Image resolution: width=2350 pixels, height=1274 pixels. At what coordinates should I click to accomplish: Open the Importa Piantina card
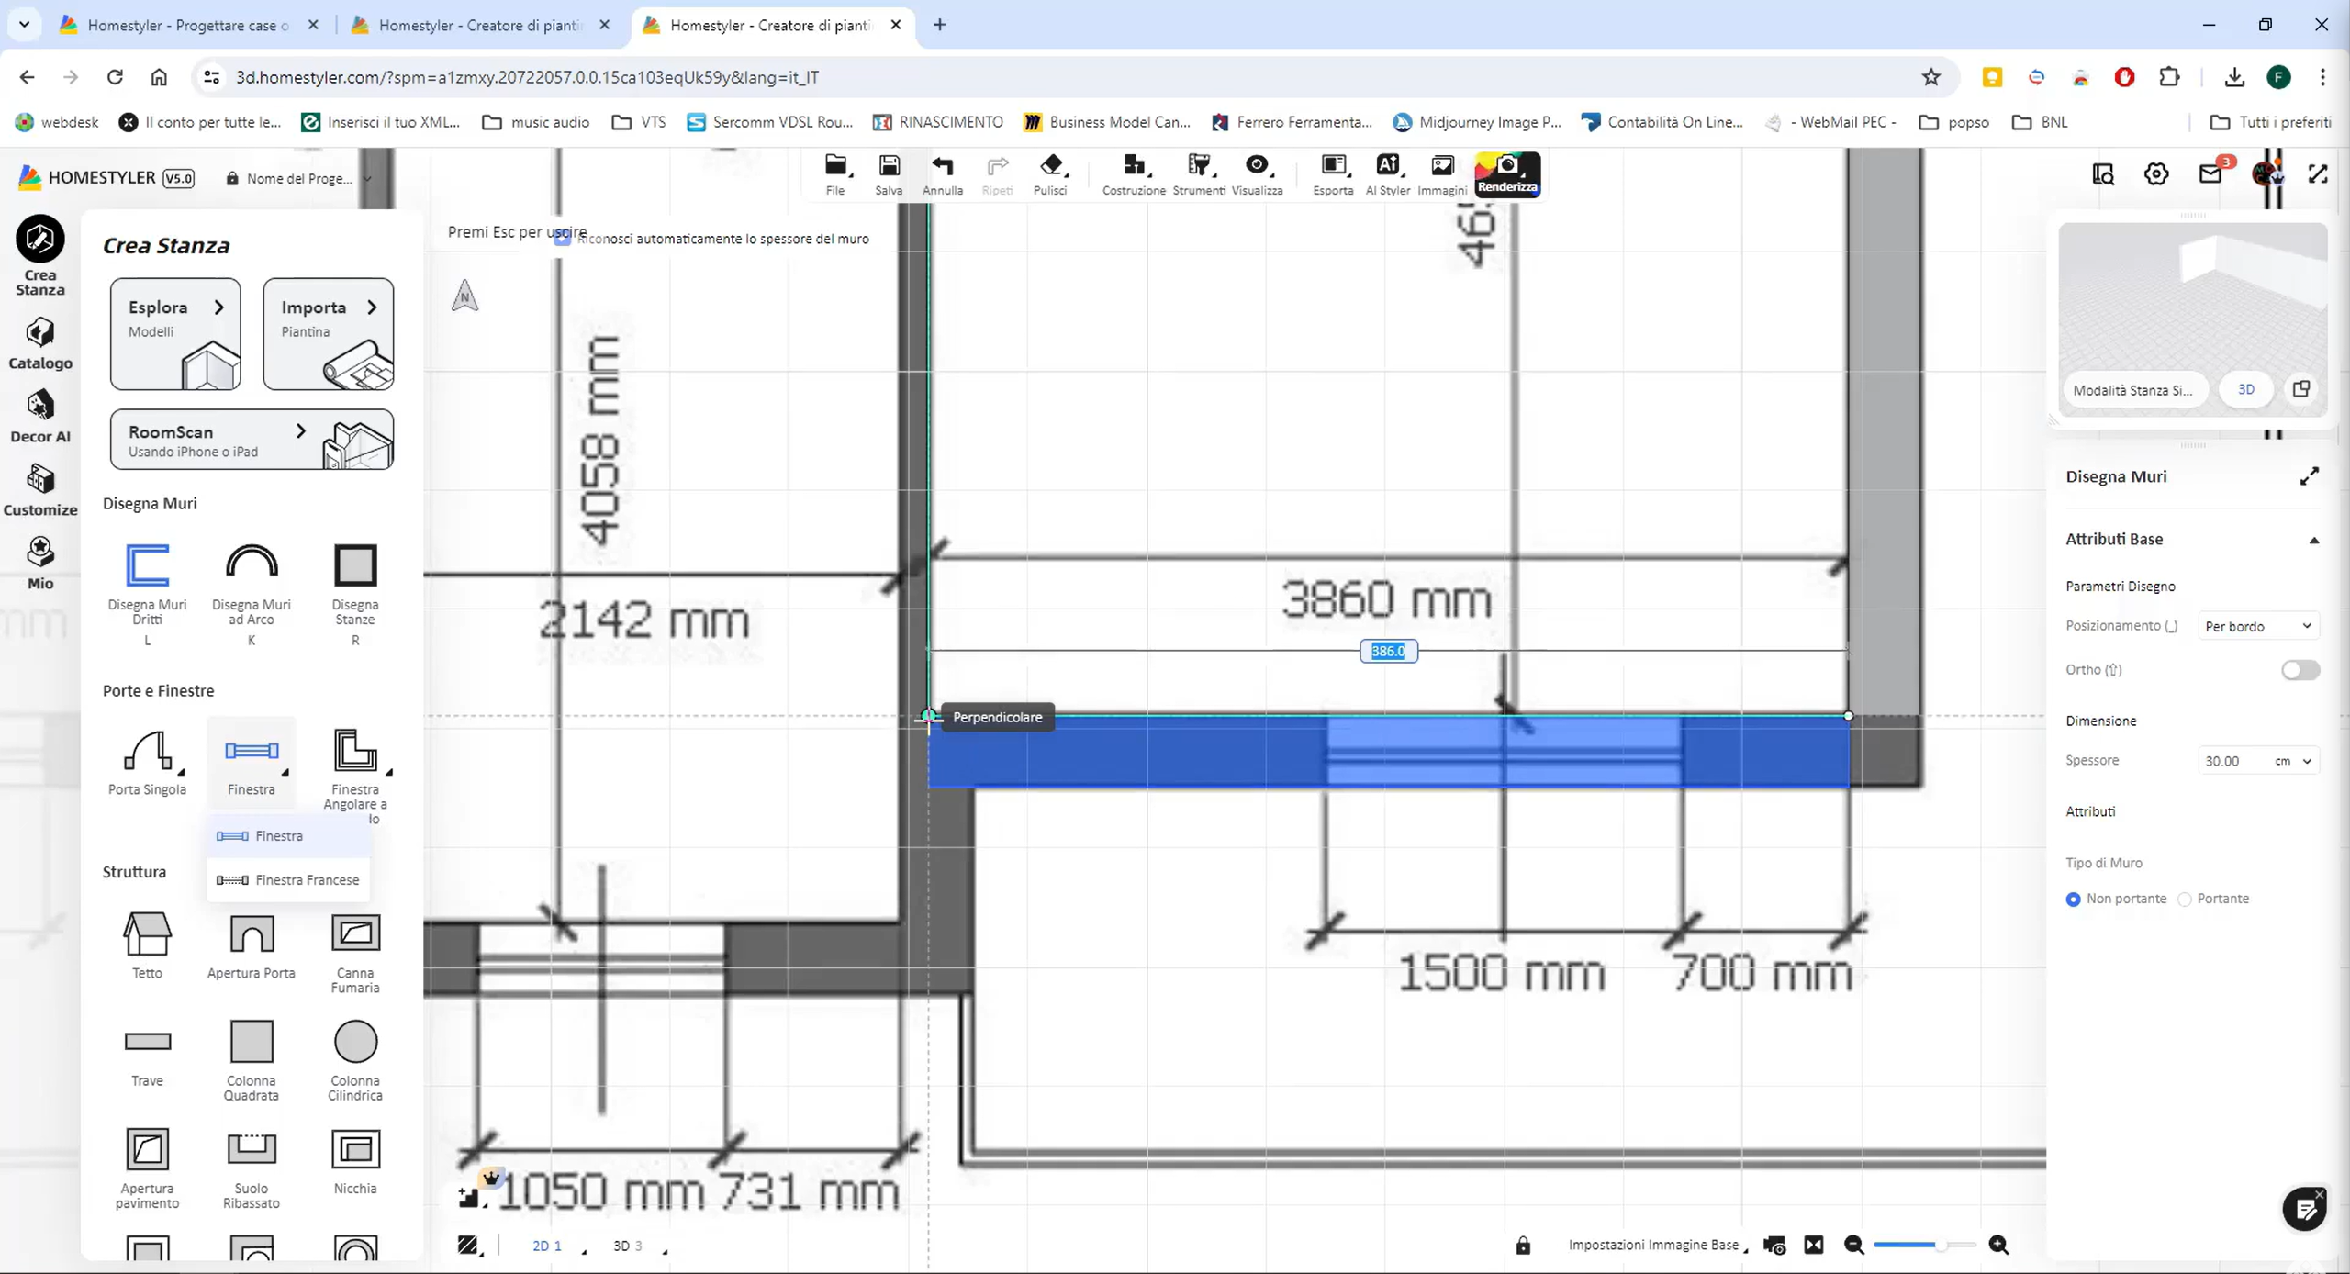[328, 334]
